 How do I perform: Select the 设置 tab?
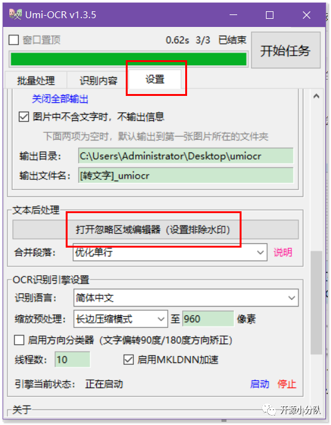[x=155, y=80]
